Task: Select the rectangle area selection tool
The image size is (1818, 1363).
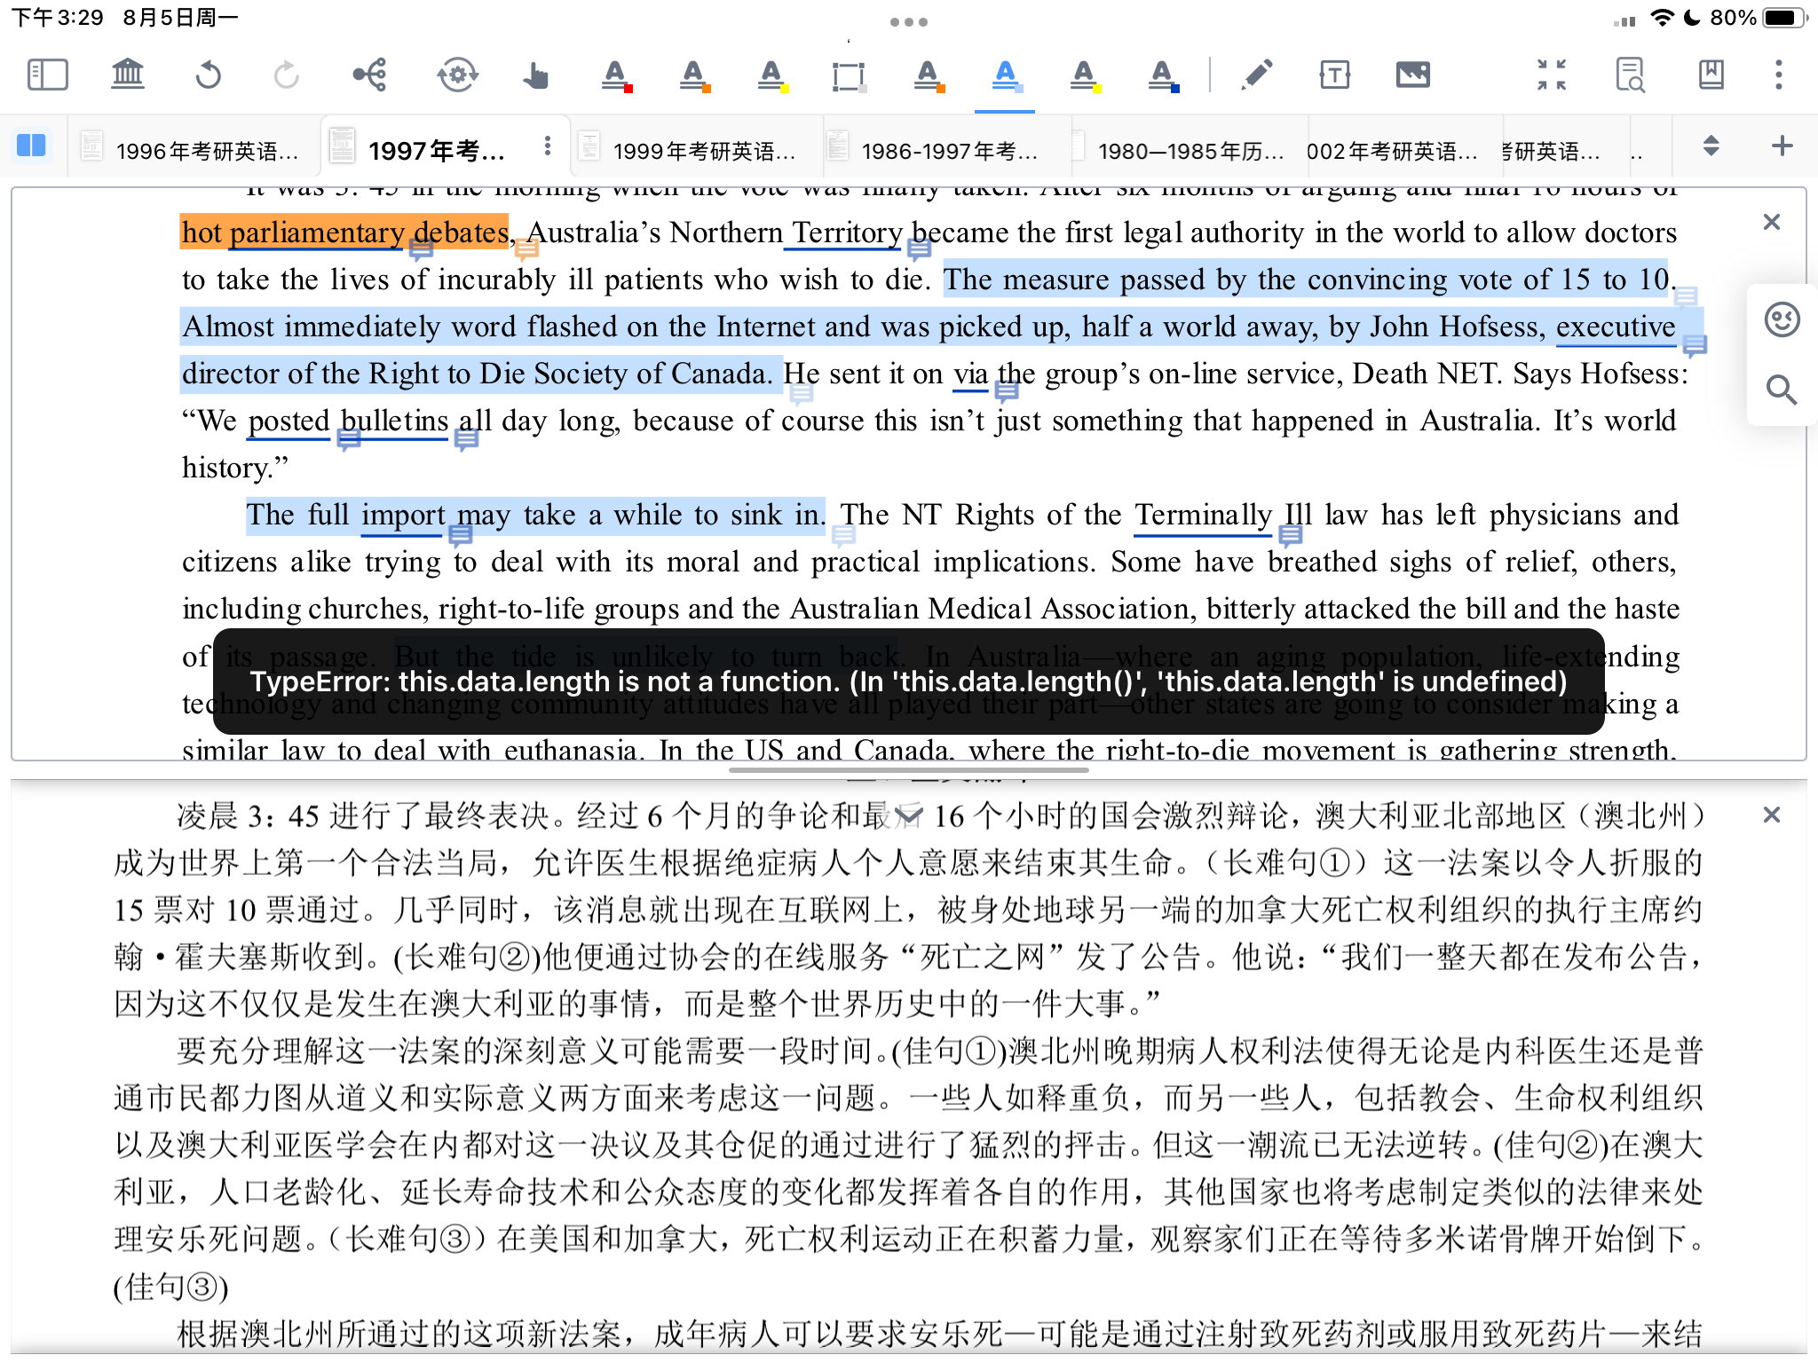Action: coord(849,76)
